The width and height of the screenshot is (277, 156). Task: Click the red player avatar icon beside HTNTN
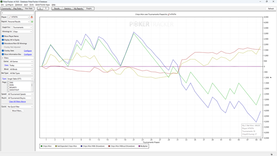click(32, 17)
